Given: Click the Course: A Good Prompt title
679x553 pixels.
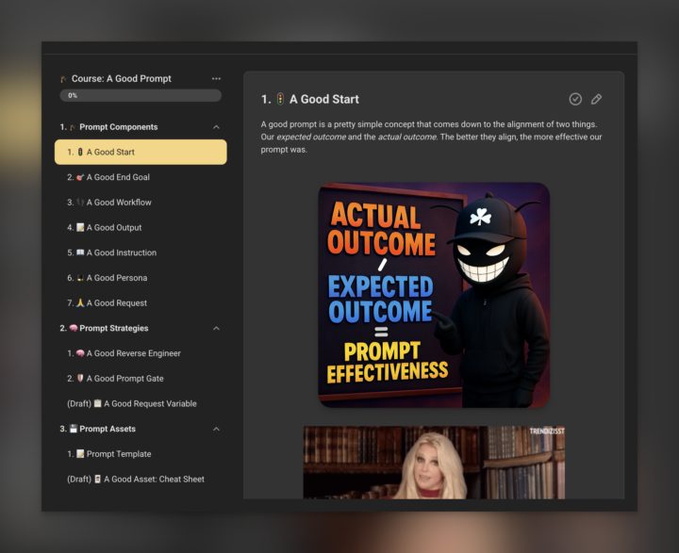Looking at the screenshot, I should pyautogui.click(x=122, y=79).
